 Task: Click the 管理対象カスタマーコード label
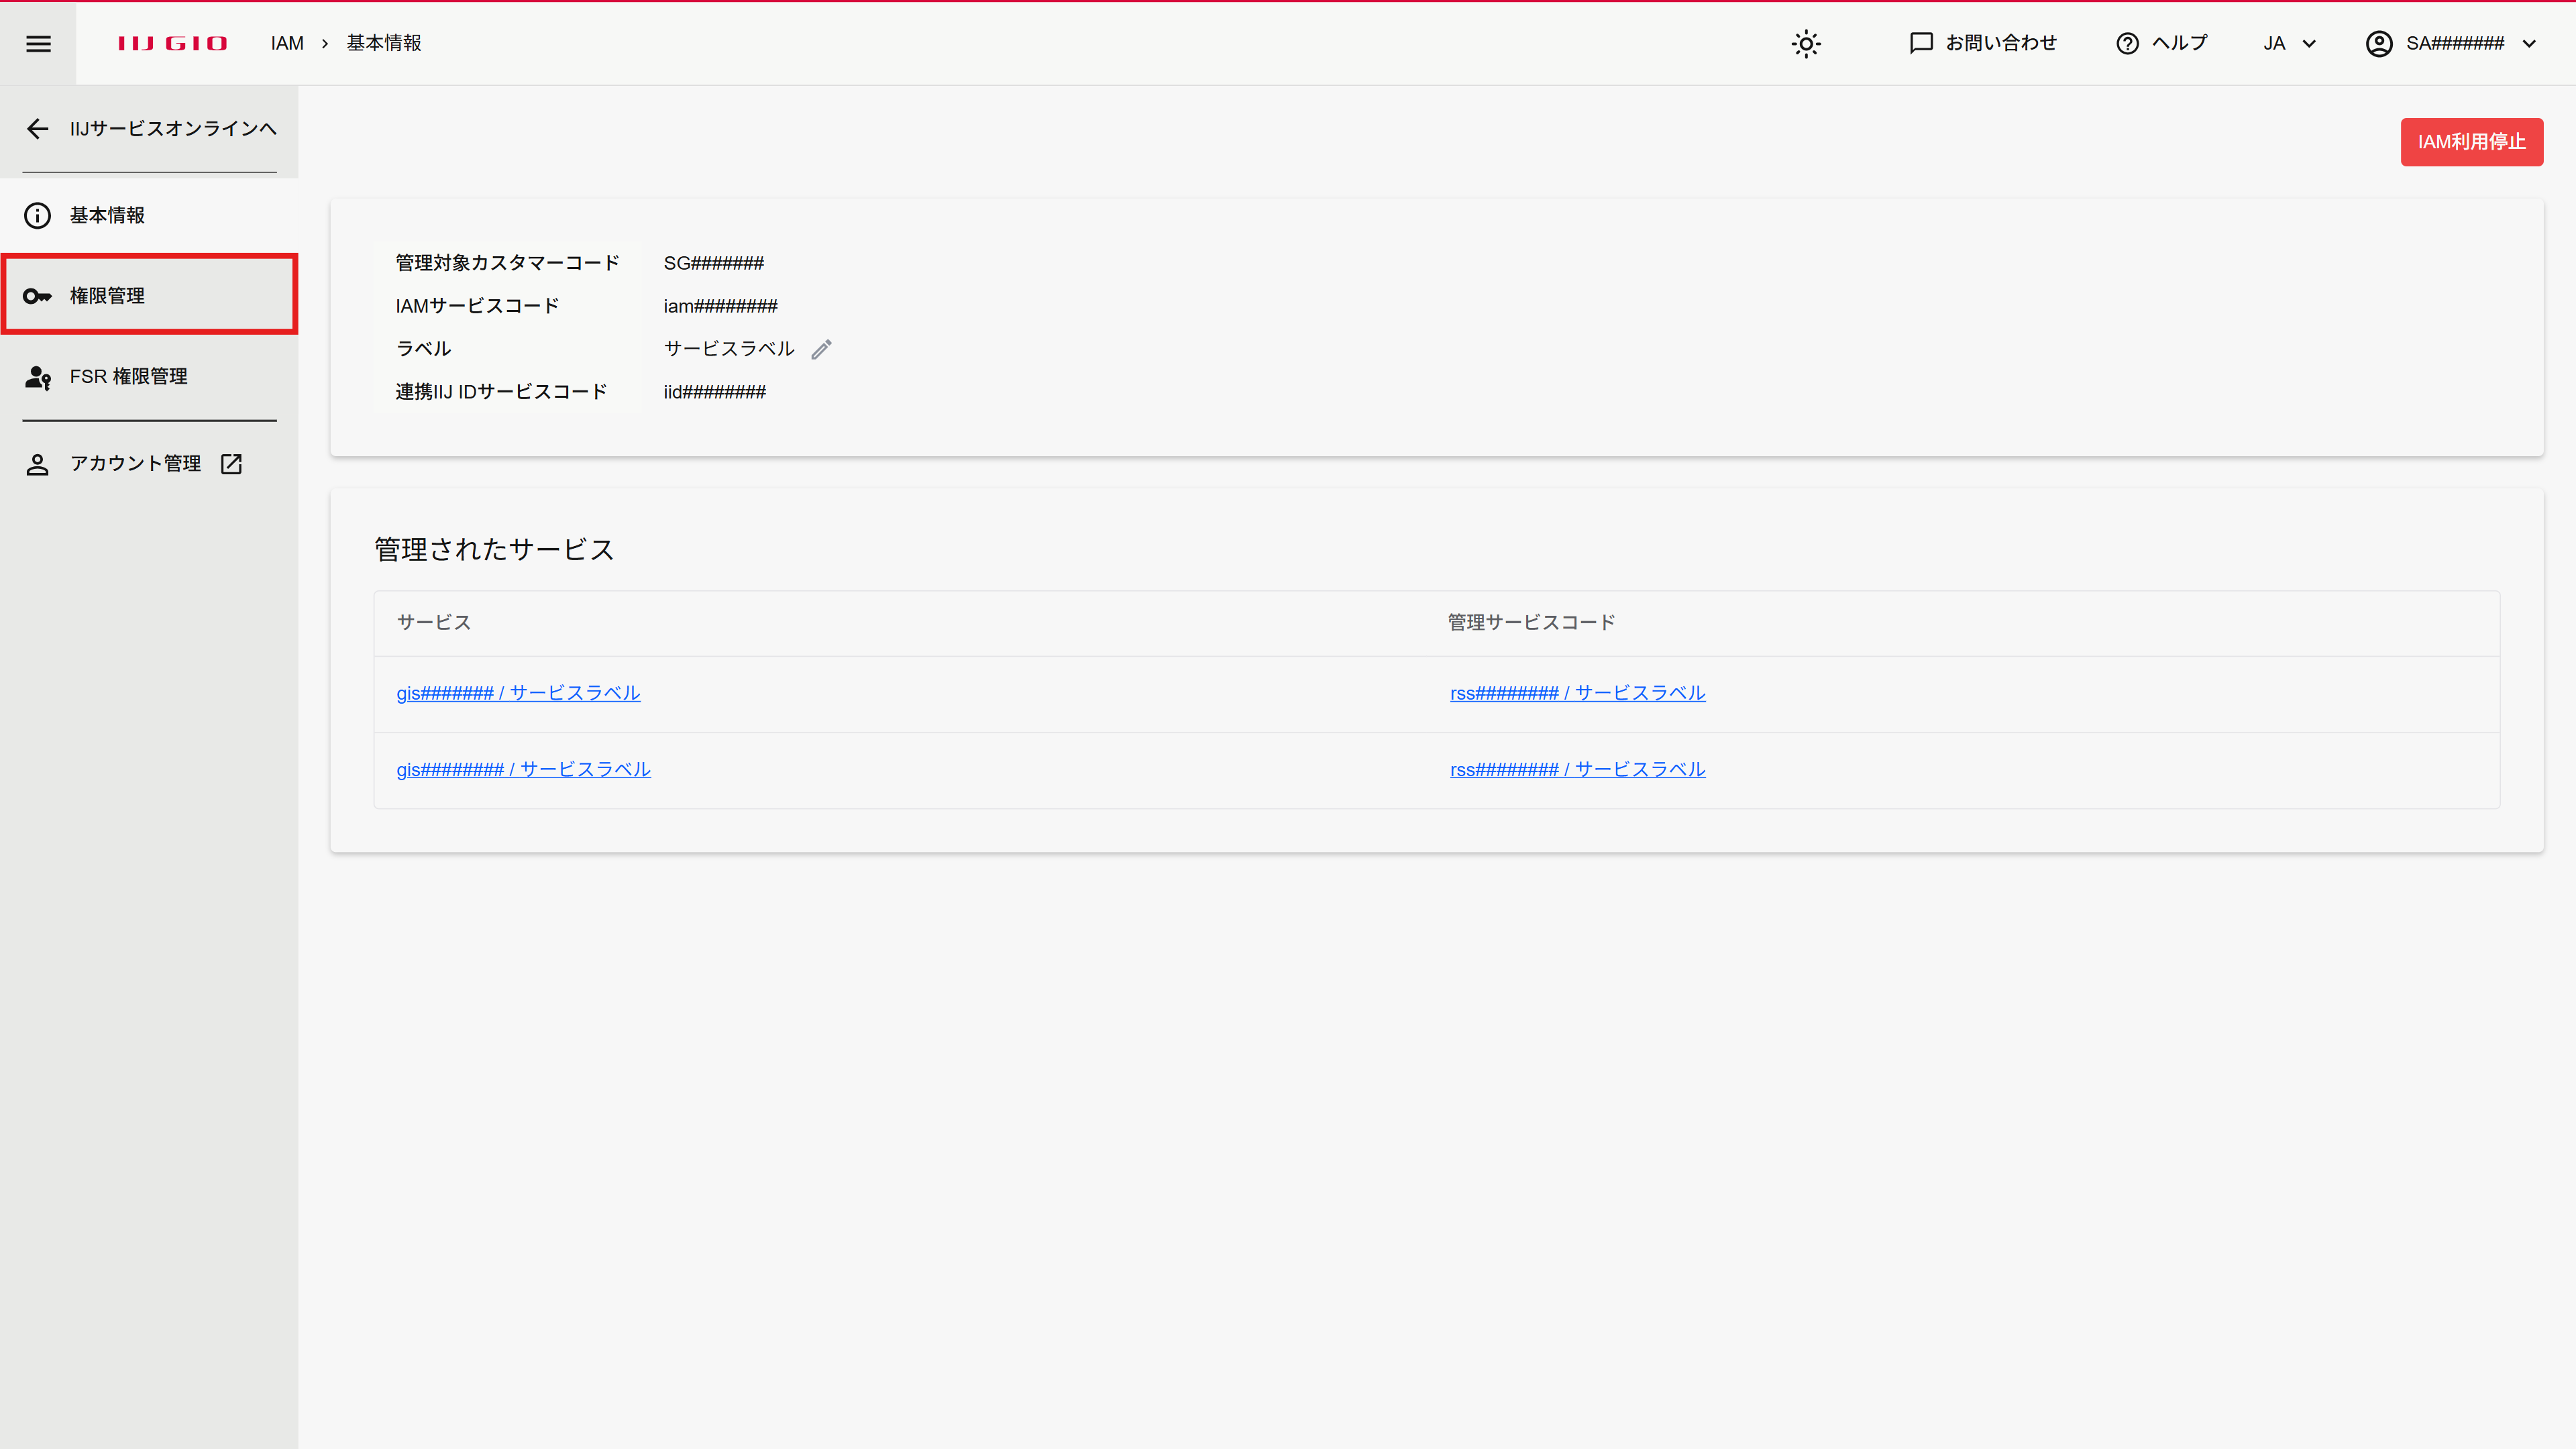coord(507,263)
